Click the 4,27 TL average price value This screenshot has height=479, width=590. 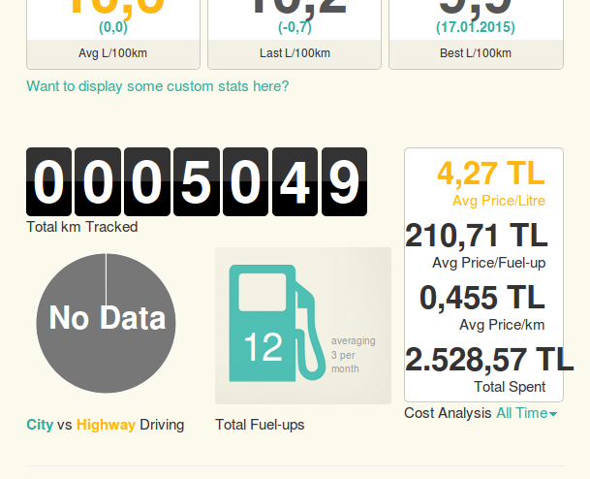click(491, 174)
